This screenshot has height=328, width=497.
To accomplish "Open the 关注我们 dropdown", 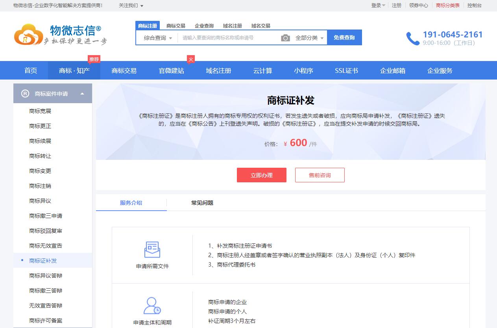I will 131,6.
